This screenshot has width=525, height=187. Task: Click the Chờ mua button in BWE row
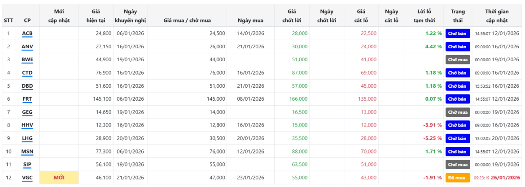coord(457,59)
